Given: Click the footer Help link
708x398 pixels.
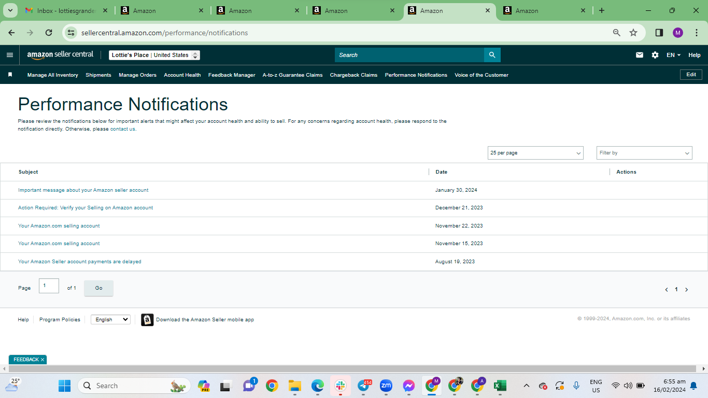Looking at the screenshot, I should click(23, 320).
